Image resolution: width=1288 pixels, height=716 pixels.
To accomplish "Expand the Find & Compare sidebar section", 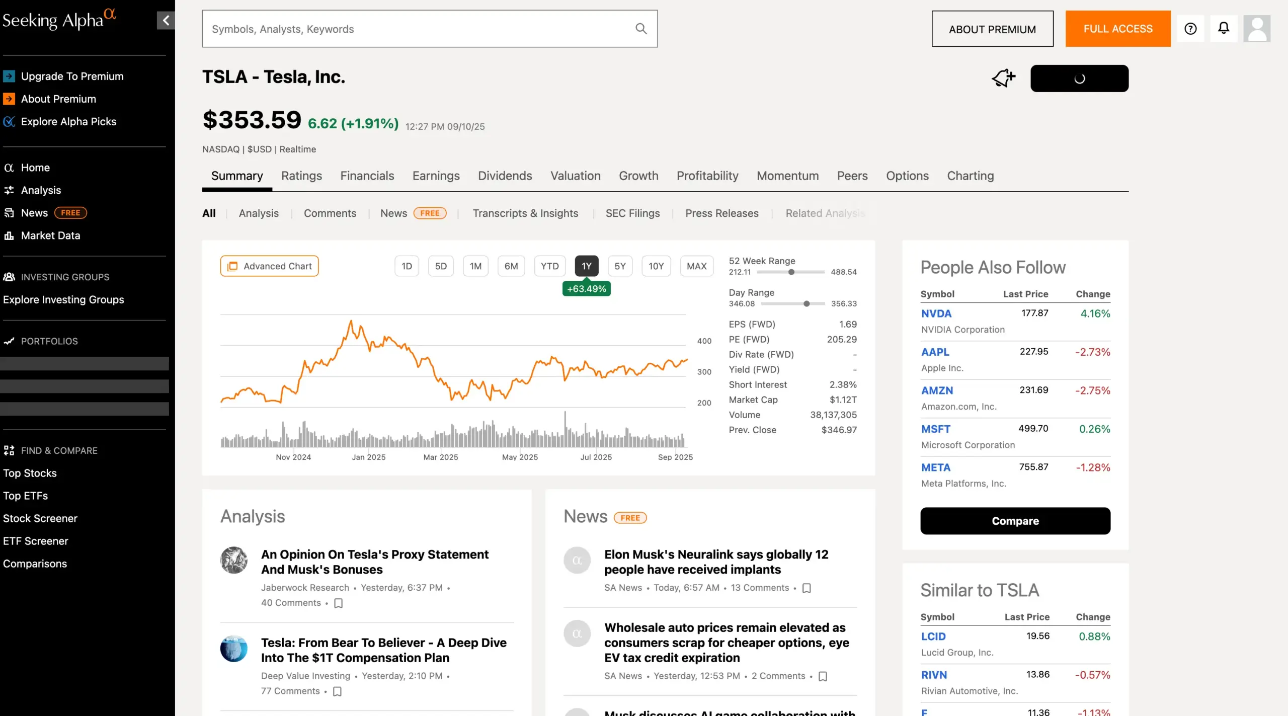I will tap(59, 451).
